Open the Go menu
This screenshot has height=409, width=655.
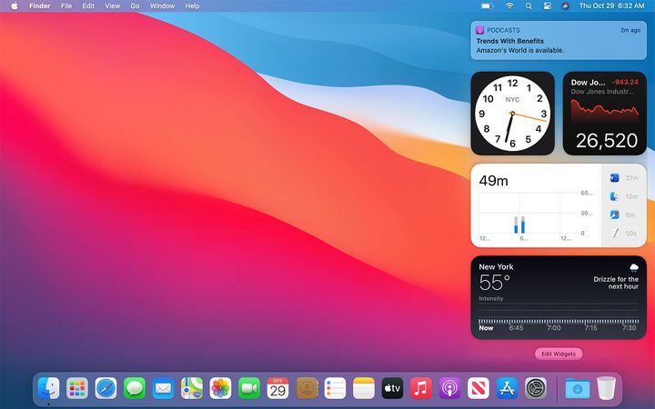[135, 5]
